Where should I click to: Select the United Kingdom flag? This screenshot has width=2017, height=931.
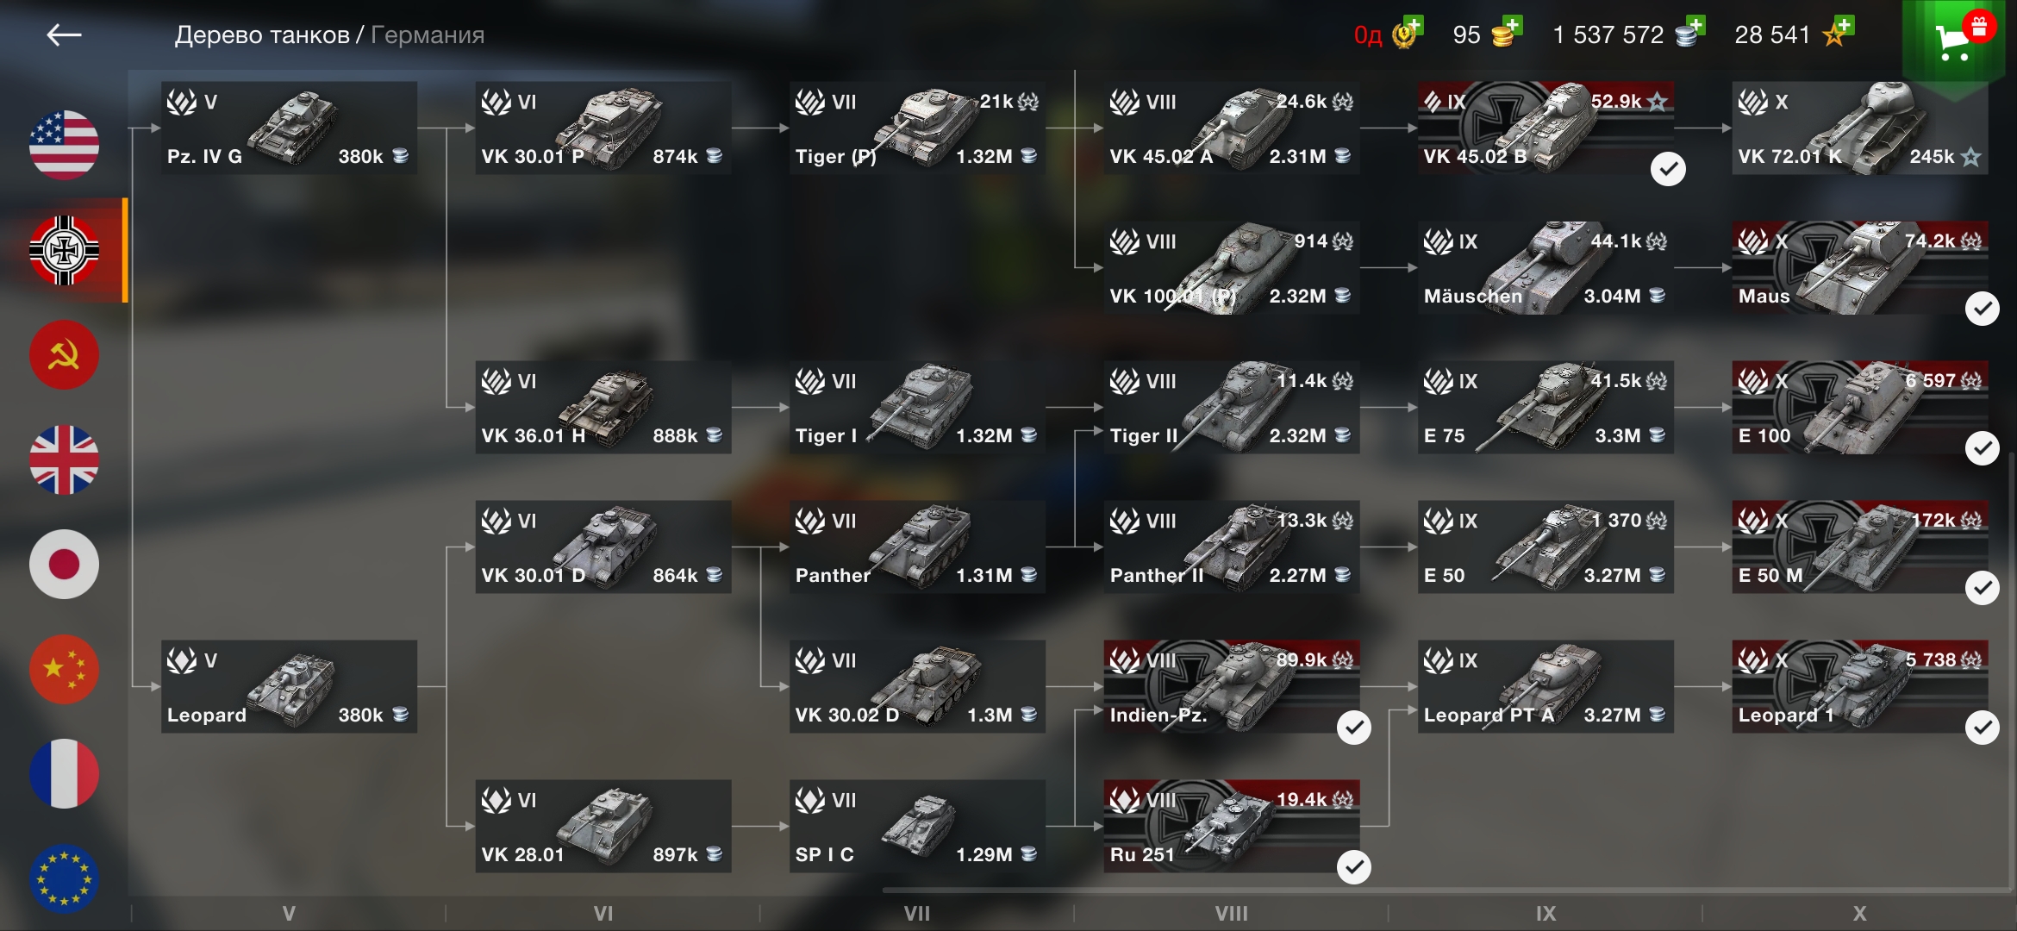click(x=64, y=459)
